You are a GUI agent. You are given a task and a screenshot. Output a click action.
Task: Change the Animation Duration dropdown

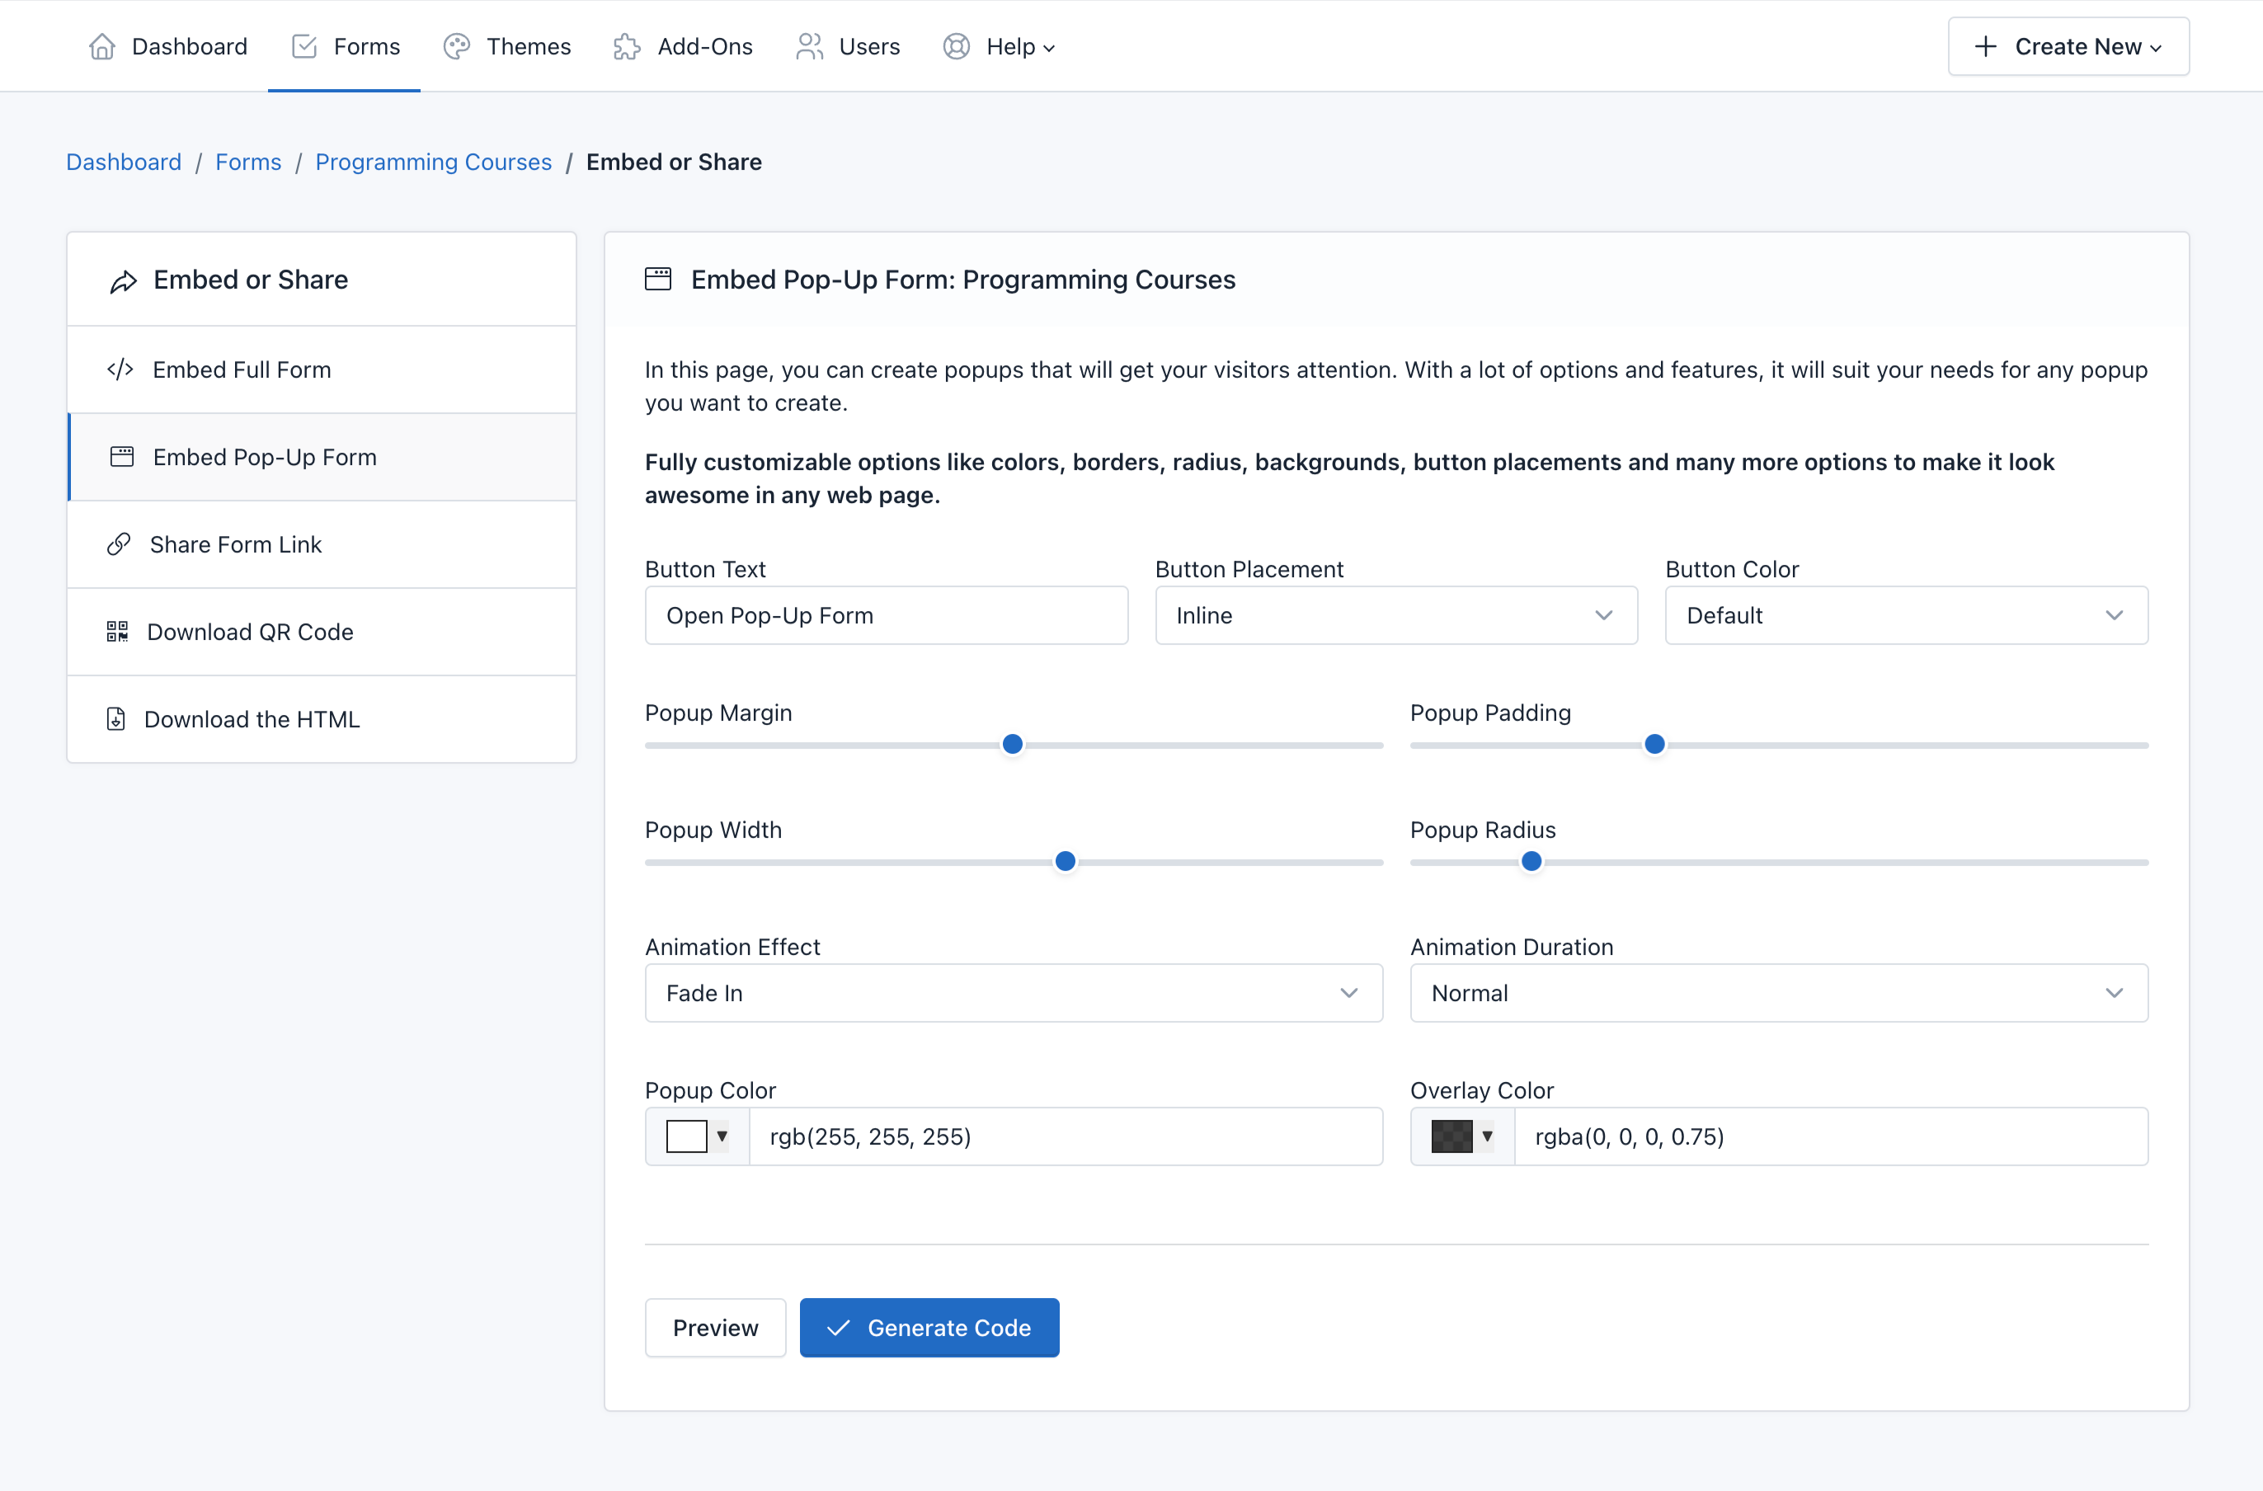tap(1778, 994)
